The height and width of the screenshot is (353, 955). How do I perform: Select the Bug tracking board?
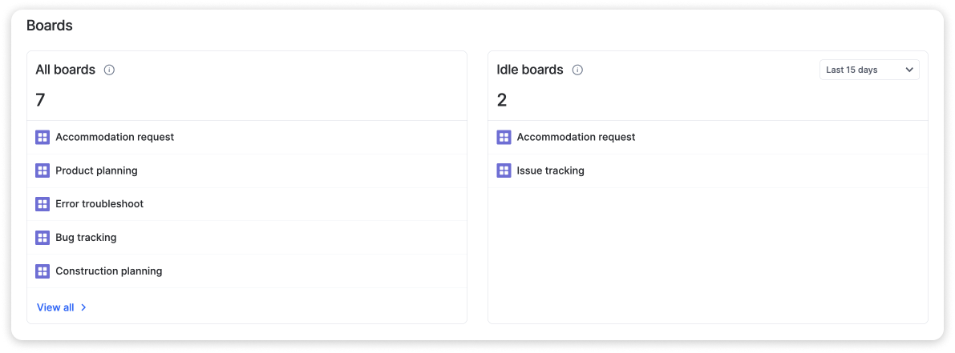(247, 238)
